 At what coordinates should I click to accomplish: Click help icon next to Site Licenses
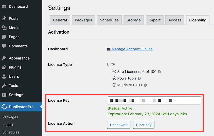159,72
